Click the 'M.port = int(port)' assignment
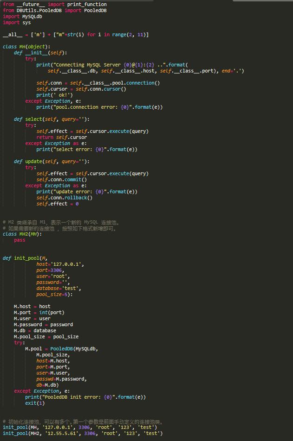293x441 pixels. pyautogui.click(x=39, y=313)
